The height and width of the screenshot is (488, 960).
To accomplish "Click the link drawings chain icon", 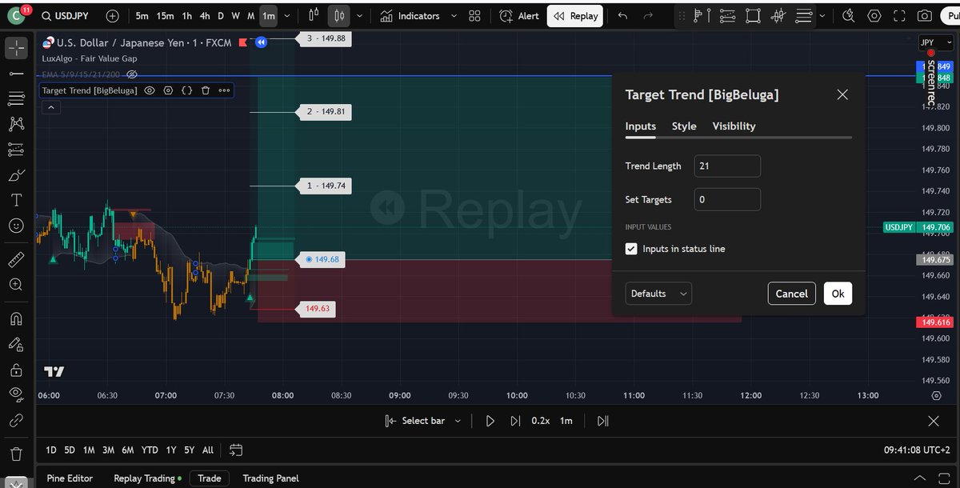I will click(x=16, y=420).
